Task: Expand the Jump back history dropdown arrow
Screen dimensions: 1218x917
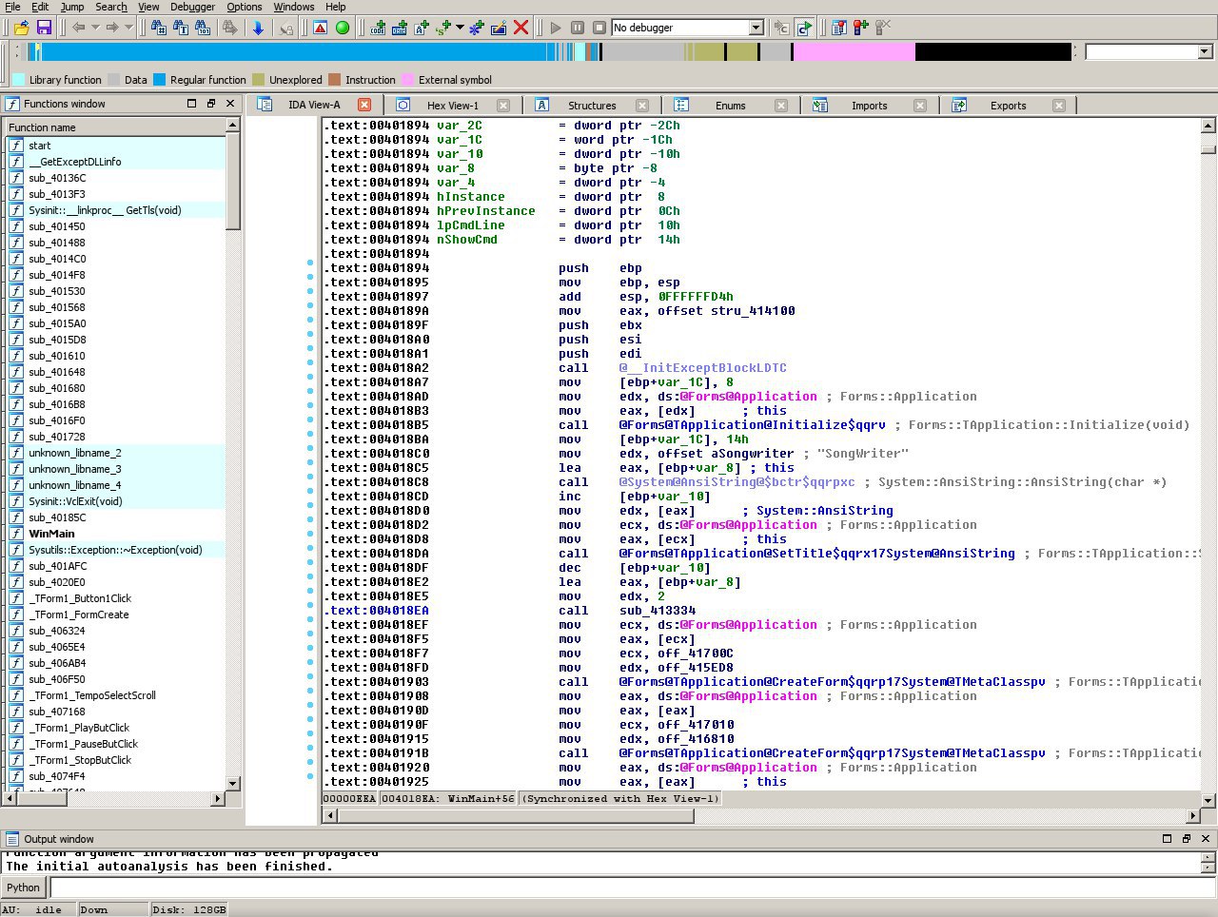Action: click(95, 28)
